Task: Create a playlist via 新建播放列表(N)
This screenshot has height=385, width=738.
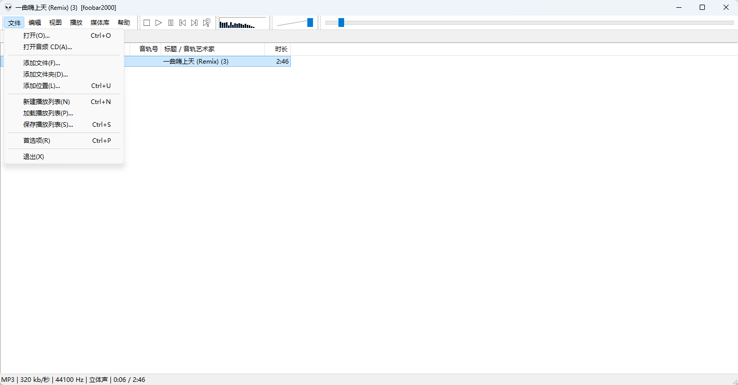Action: (64, 102)
